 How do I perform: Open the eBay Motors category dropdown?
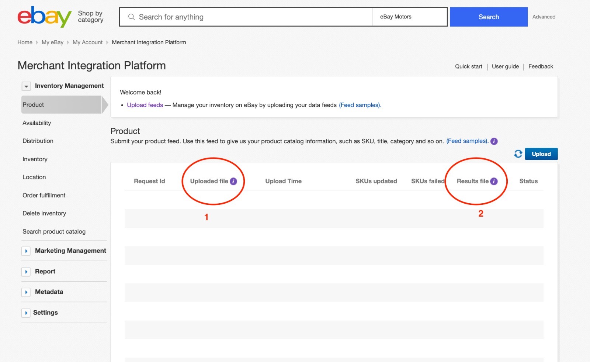click(x=409, y=17)
